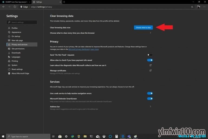Screen dimensions: 208x139
Task: Open a new tab with plus
Action: tap(64, 2)
